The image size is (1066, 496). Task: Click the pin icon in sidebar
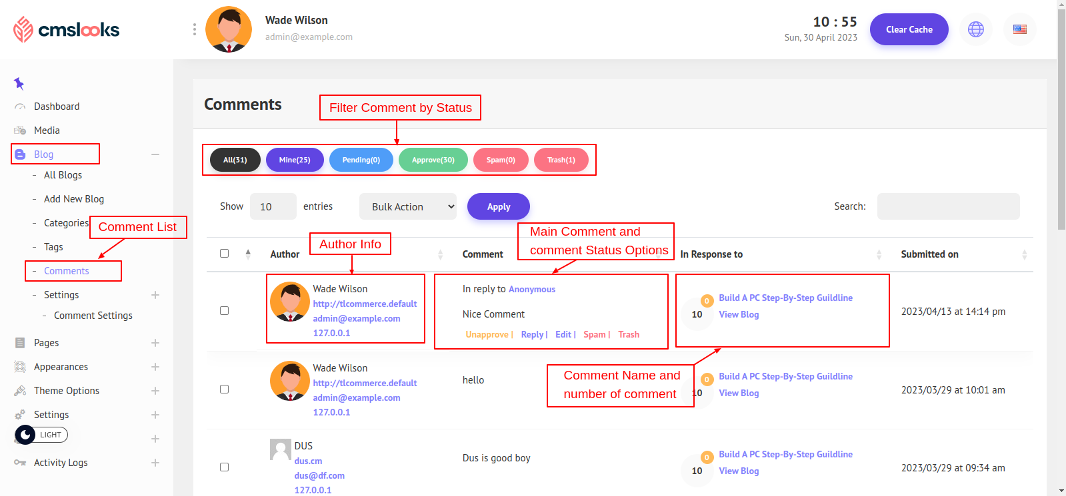pos(19,83)
